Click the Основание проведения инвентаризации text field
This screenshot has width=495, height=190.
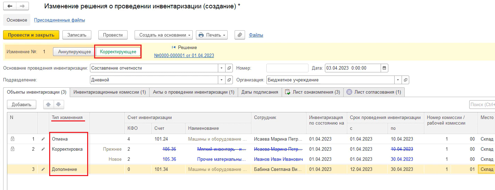[154, 68]
